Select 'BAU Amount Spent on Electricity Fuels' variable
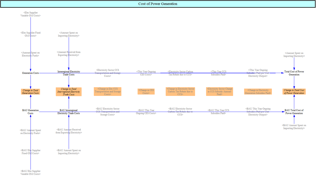The width and height of the screenshot is (316, 176). click(31, 132)
